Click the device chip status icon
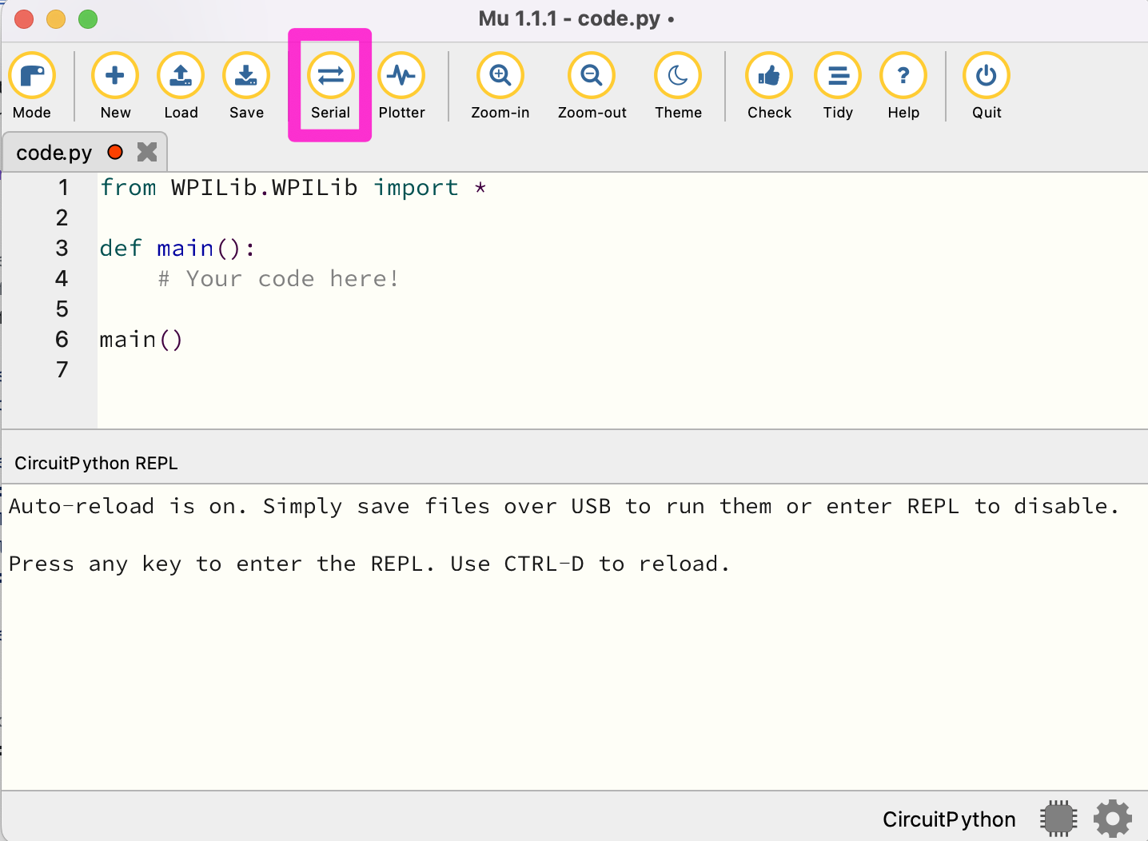This screenshot has width=1148, height=841. (1058, 819)
